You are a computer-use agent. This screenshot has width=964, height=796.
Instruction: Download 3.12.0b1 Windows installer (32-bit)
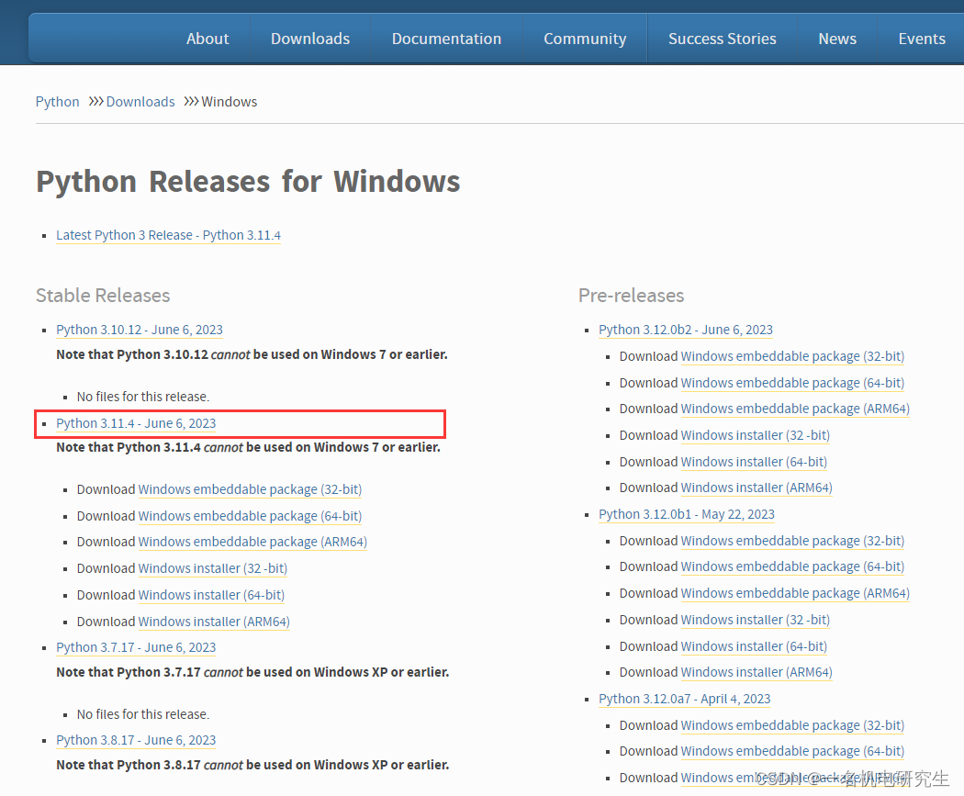755,620
